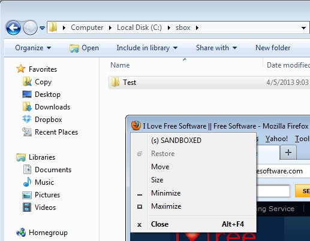Choose Close Alt+F4 in the window menu
This screenshot has width=310, height=241.
pos(193,224)
